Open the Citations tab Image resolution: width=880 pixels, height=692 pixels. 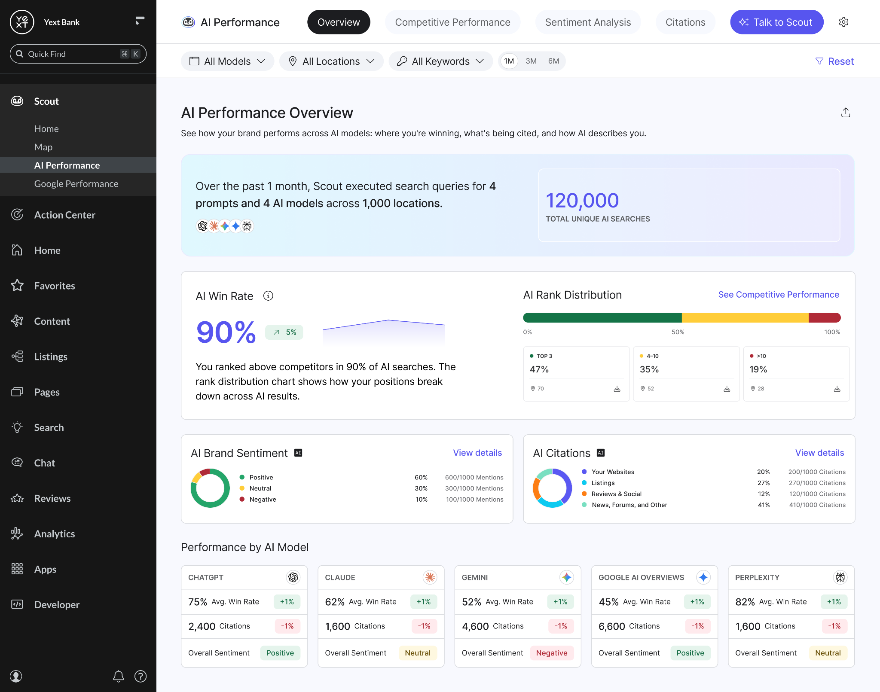point(685,22)
